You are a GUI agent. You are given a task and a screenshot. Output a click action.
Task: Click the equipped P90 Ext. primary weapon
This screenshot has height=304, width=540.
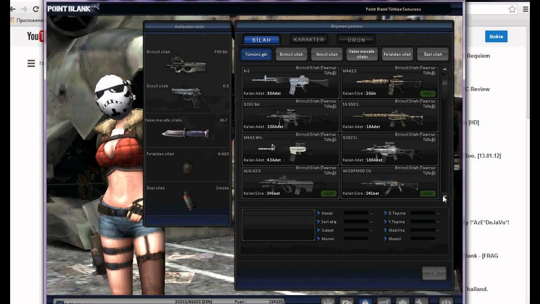[x=187, y=62]
